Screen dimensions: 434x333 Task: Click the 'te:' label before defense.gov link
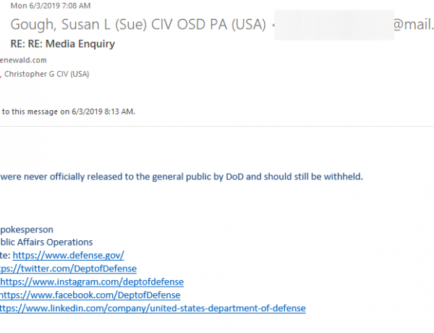click(5, 255)
